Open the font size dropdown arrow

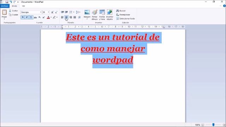coord(49,12)
